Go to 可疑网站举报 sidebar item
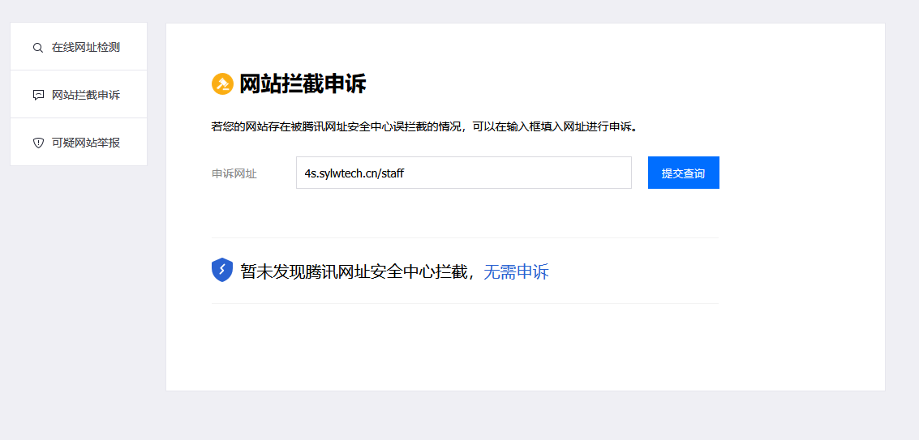The height and width of the screenshot is (440, 919). tap(79, 143)
